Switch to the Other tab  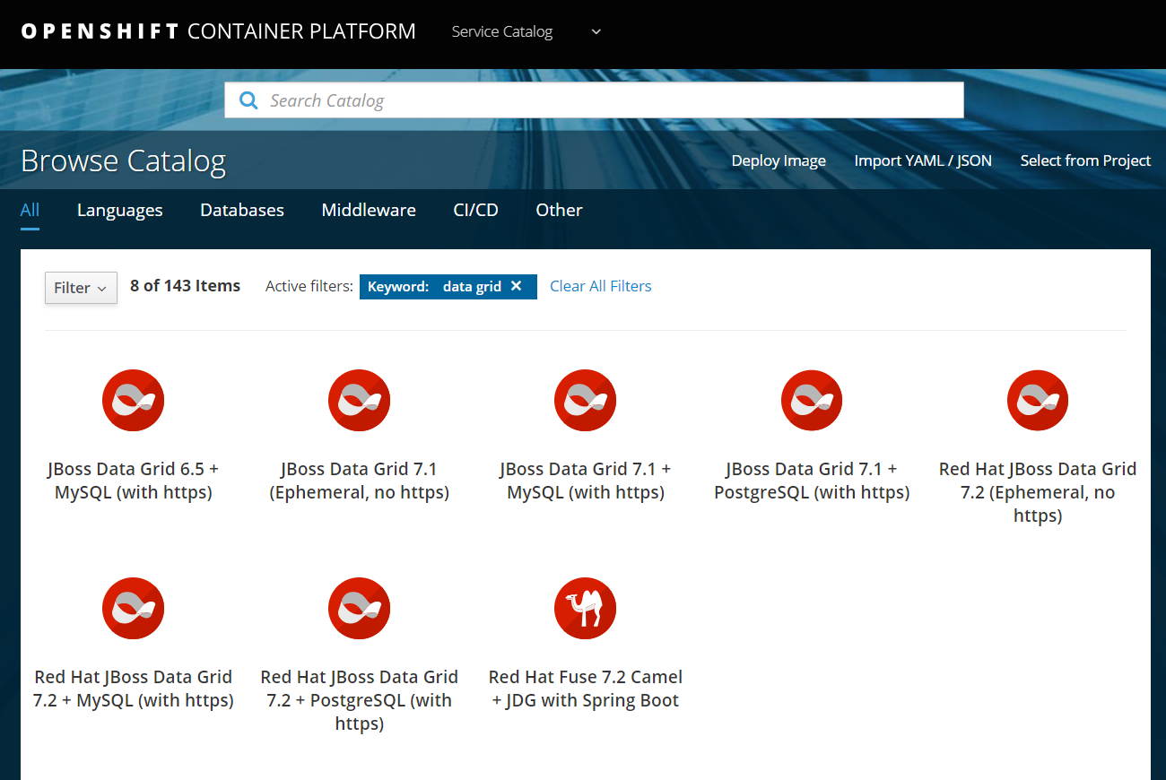click(x=559, y=210)
